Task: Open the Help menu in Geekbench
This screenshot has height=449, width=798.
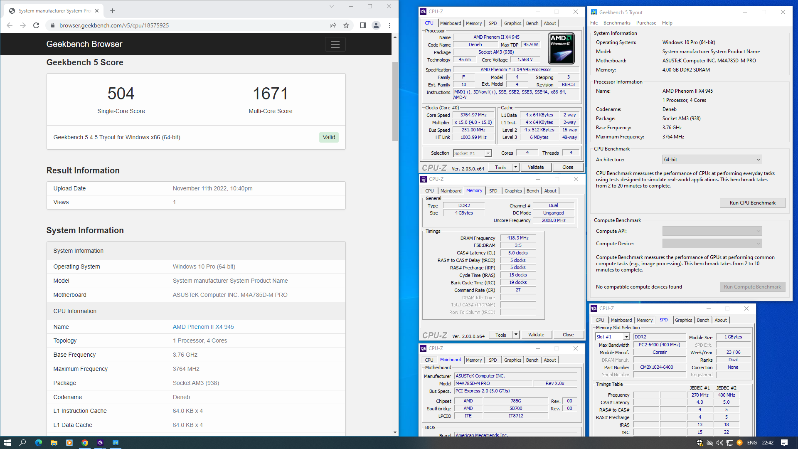Action: click(x=667, y=23)
